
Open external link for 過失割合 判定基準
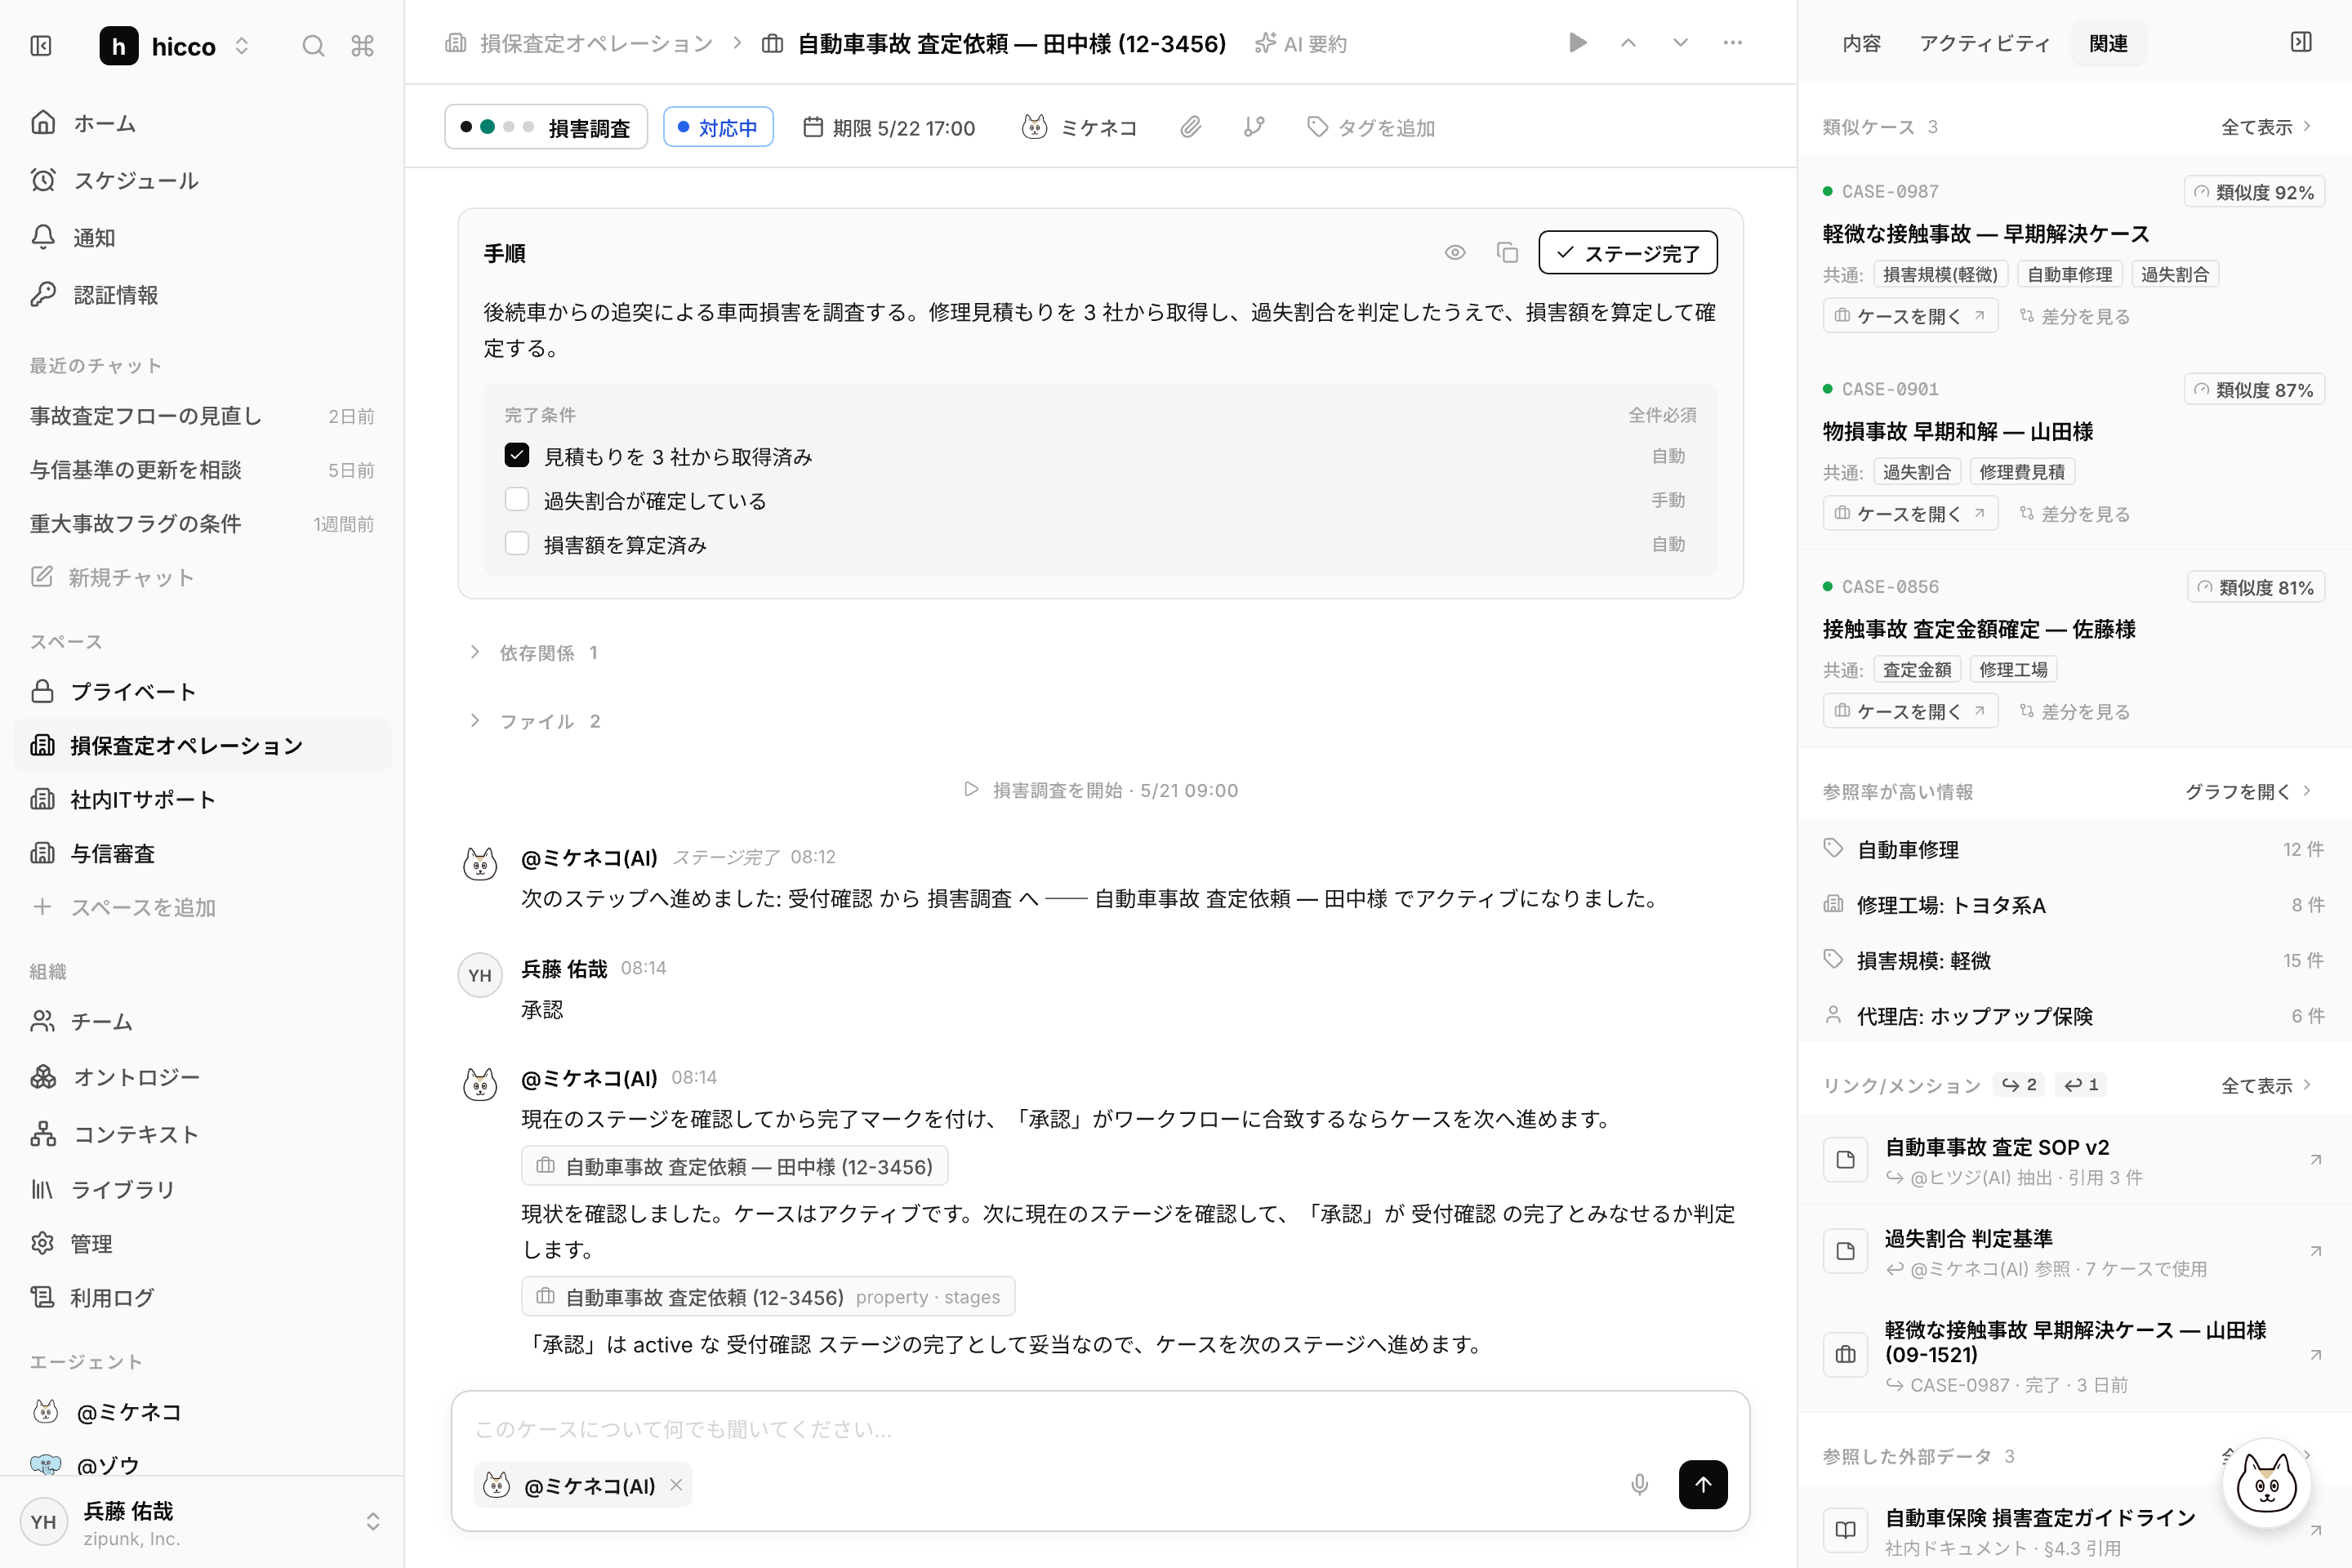(x=2315, y=1251)
